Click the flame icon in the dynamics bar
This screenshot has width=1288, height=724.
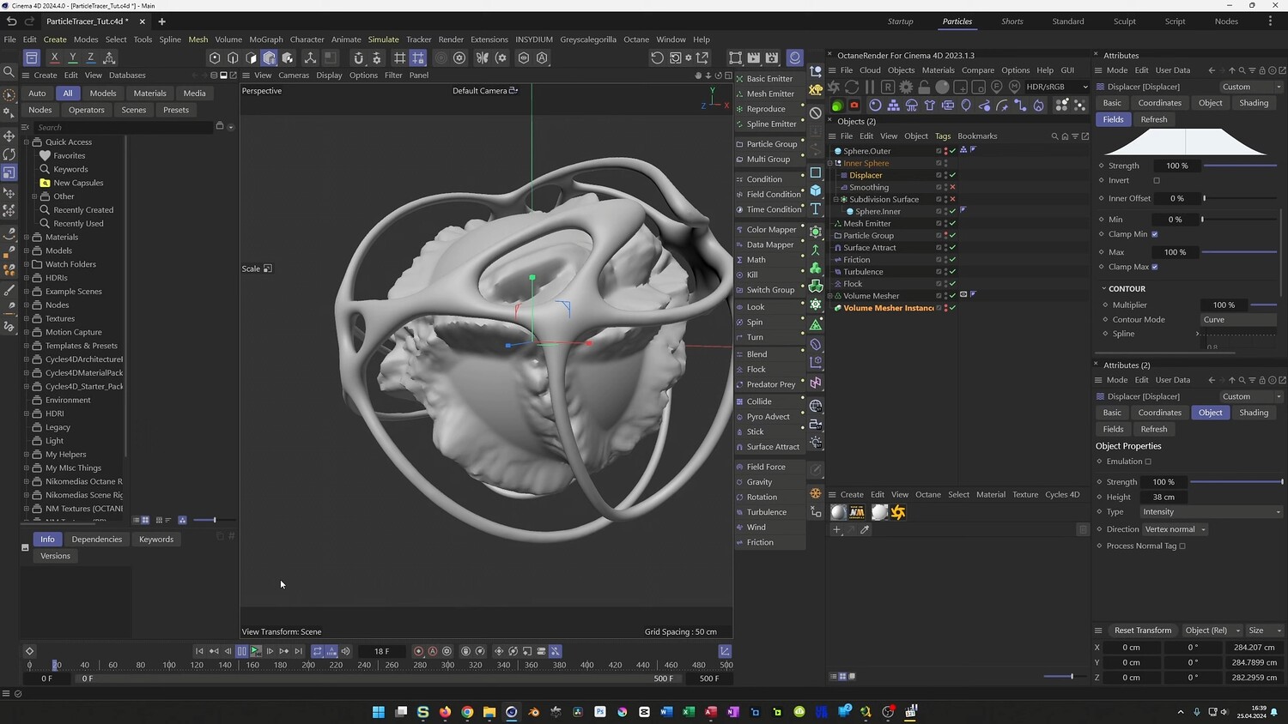pyautogui.click(x=1038, y=105)
